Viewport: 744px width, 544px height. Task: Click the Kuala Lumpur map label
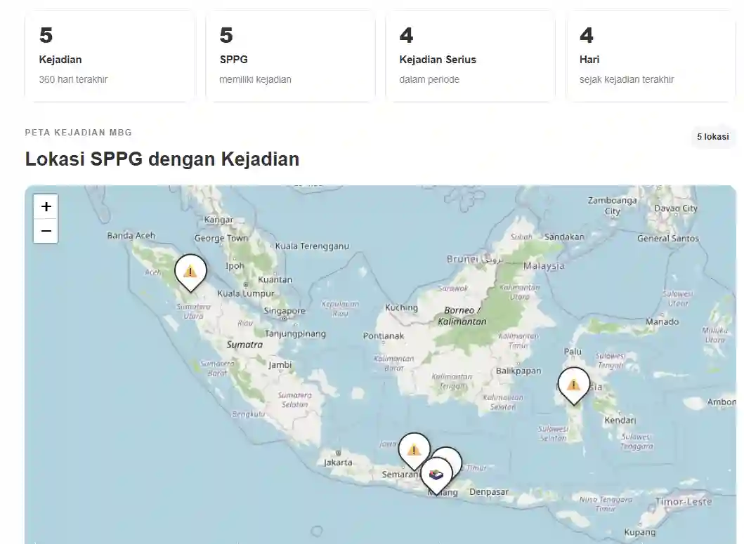(x=246, y=293)
